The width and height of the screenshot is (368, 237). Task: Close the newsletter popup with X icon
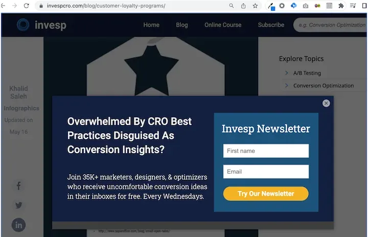tap(326, 103)
